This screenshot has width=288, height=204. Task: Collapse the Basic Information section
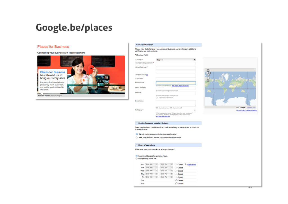click(137, 45)
